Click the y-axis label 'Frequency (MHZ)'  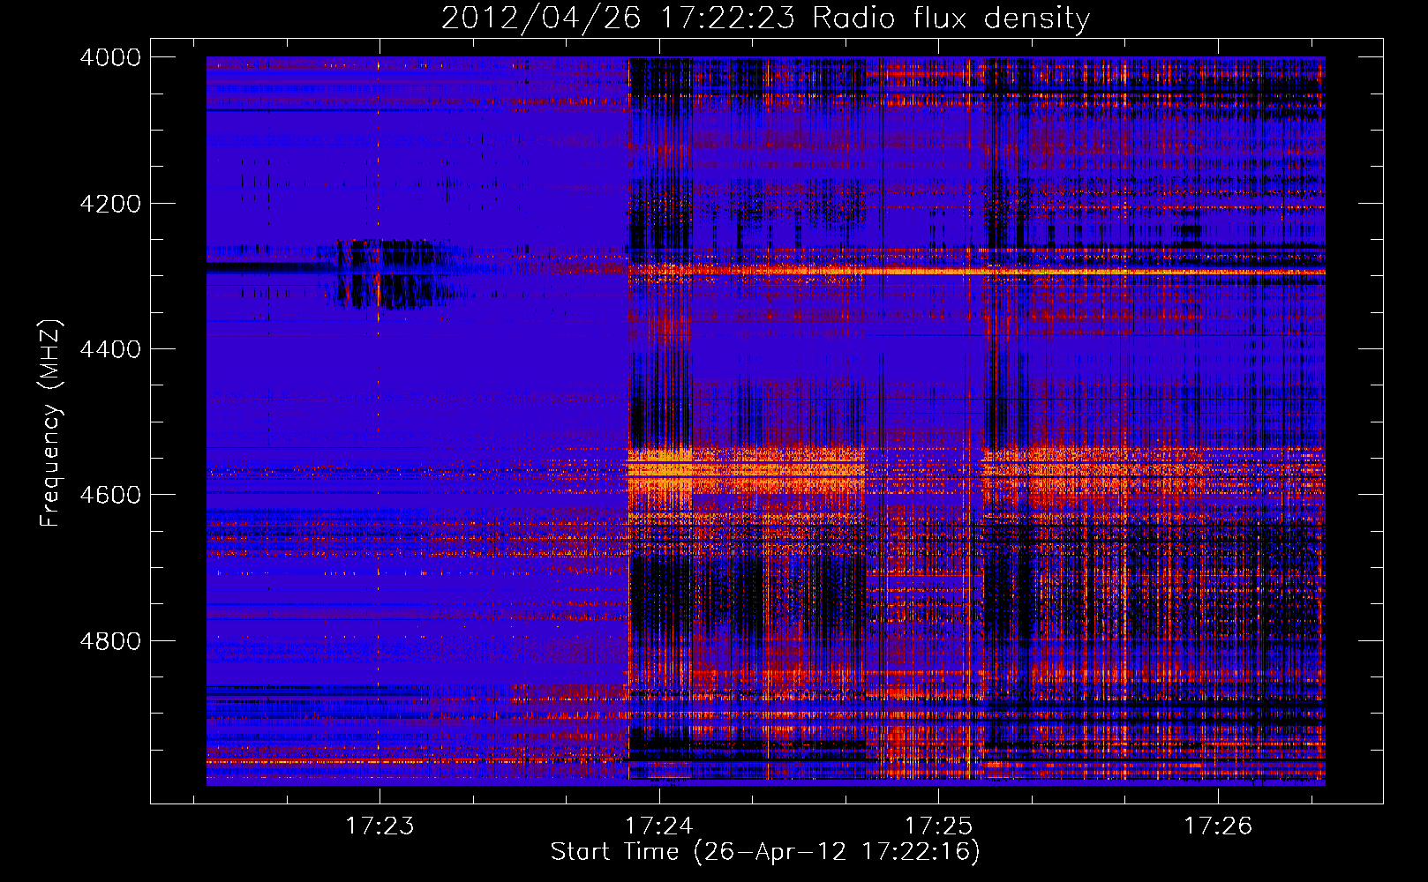51,423
